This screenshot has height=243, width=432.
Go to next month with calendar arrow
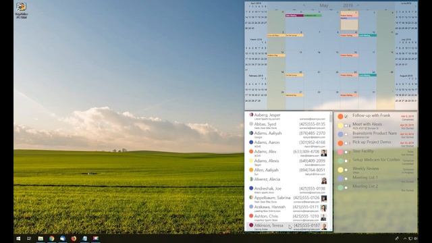[x=358, y=5]
